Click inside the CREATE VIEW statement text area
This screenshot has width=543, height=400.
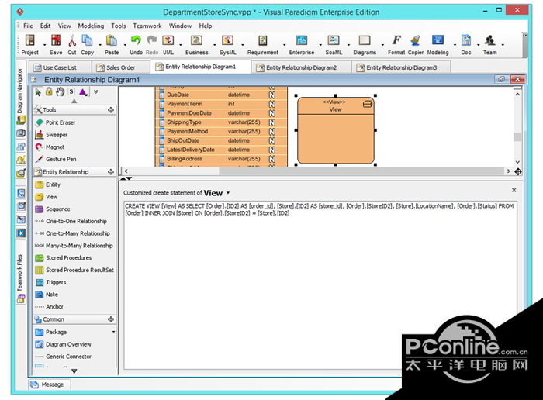click(x=320, y=285)
